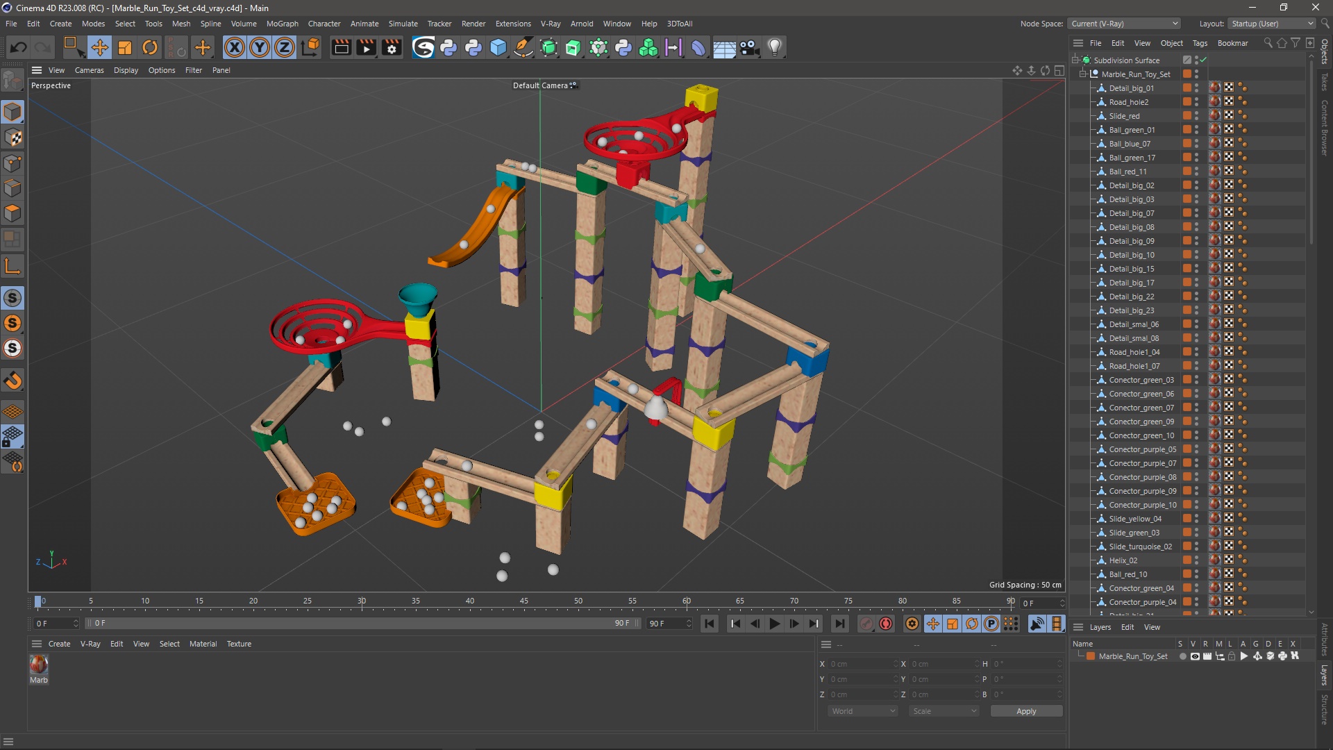Toggle the Z axis lock
The image size is (1333, 750).
(x=285, y=47)
